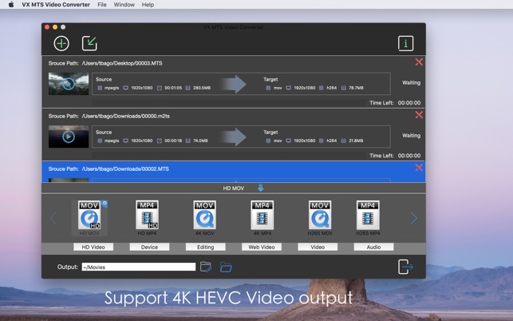This screenshot has height=321, width=513.
Task: Switch to the Audio category tab
Action: pos(373,247)
